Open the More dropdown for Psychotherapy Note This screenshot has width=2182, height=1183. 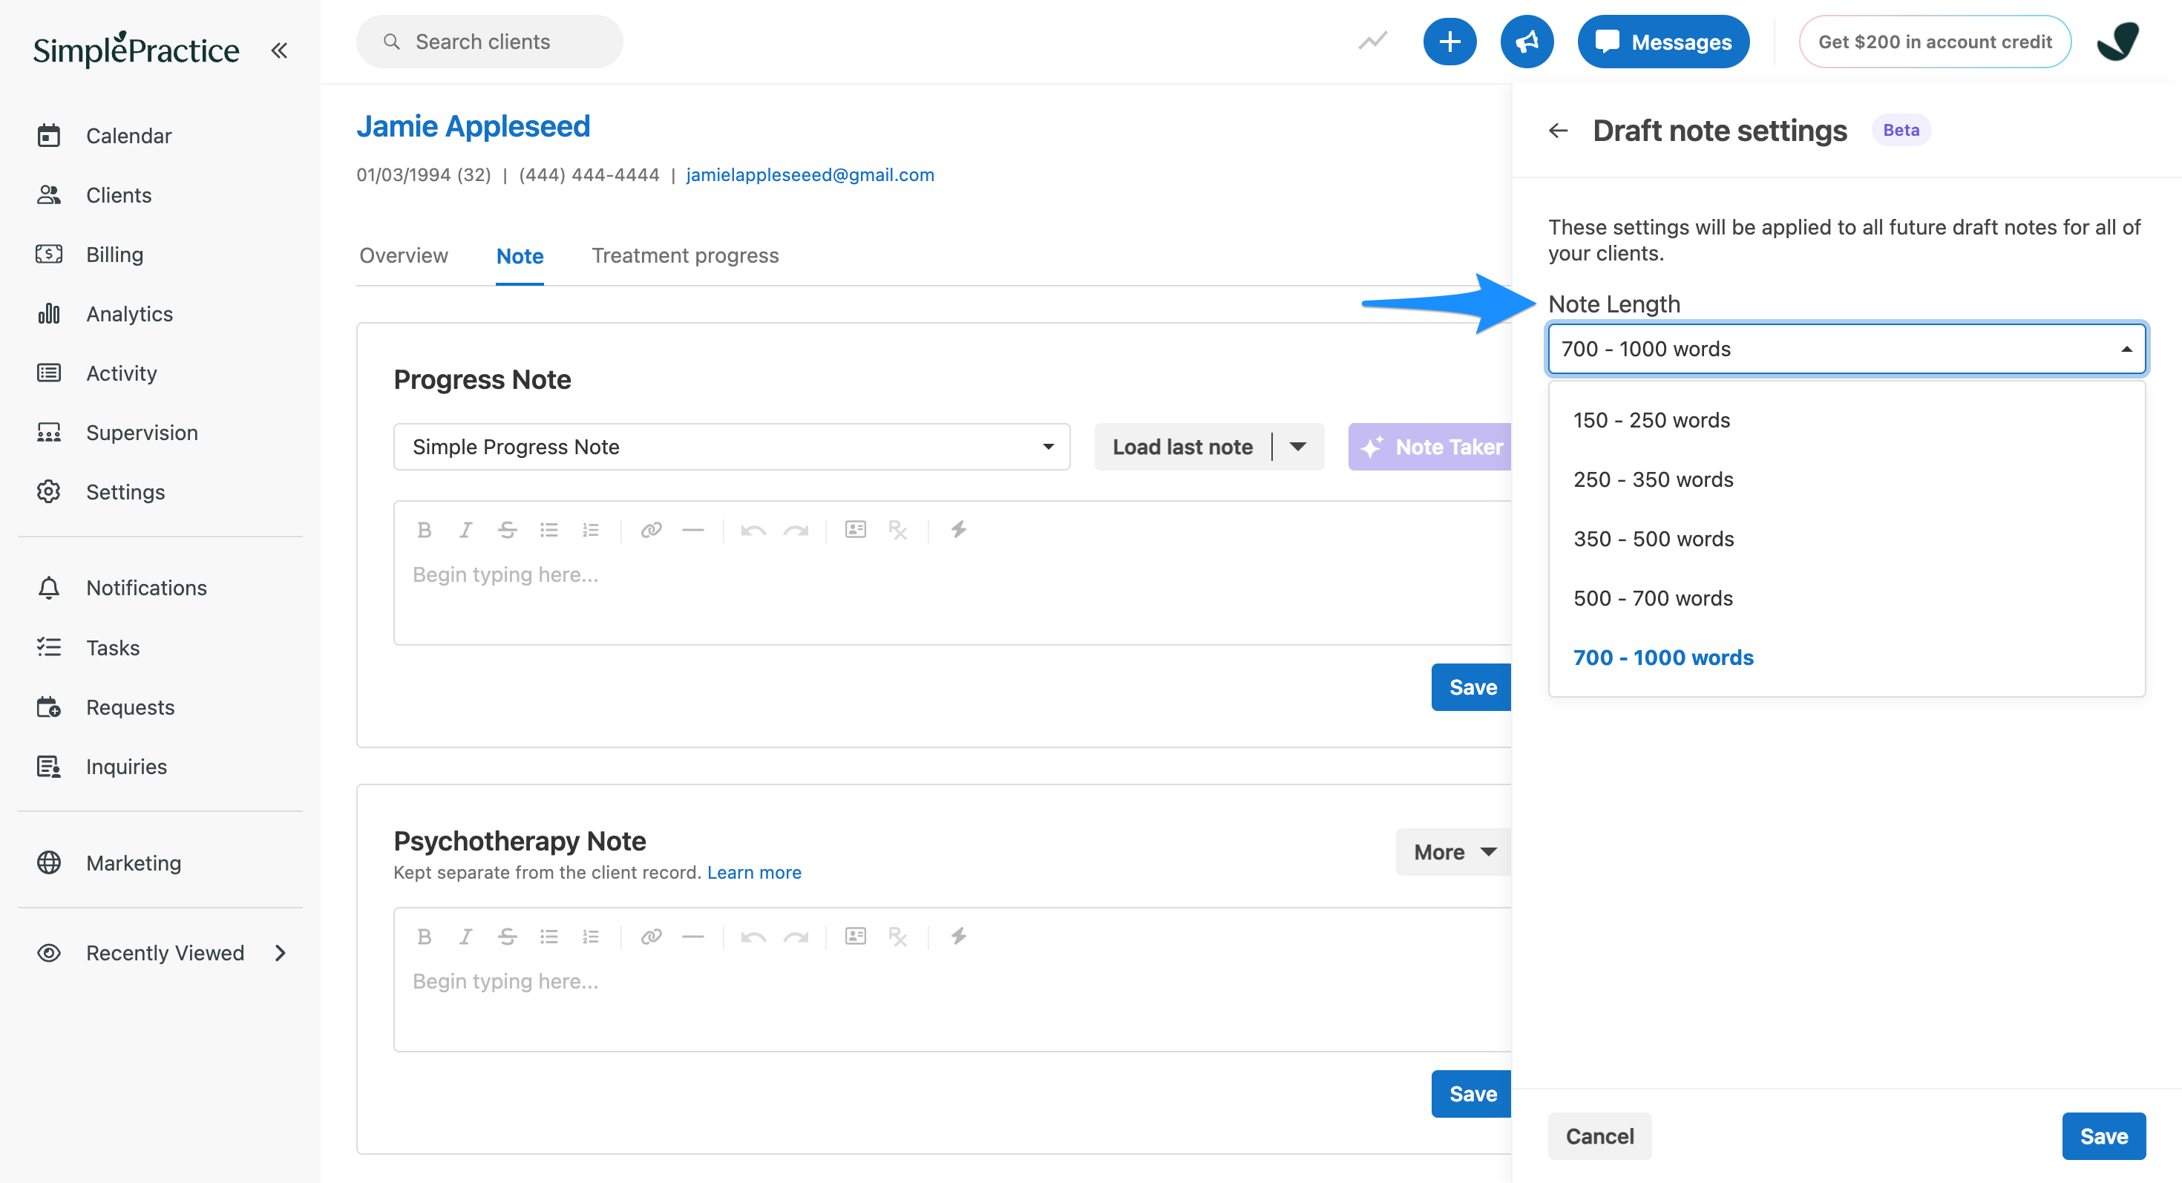pyautogui.click(x=1453, y=852)
